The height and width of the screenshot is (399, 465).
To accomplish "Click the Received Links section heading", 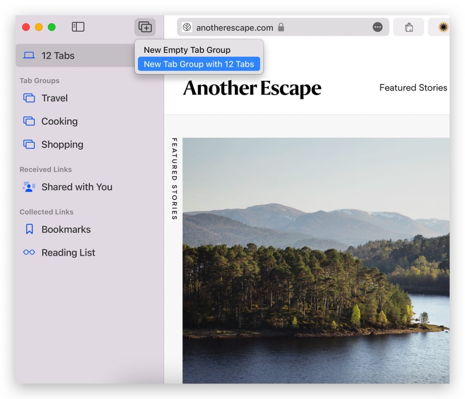I will 46,169.
